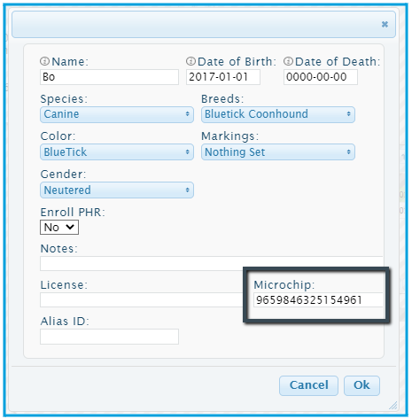Click the Microchip number field
Image resolution: width=412 pixels, height=419 pixels.
[318, 300]
